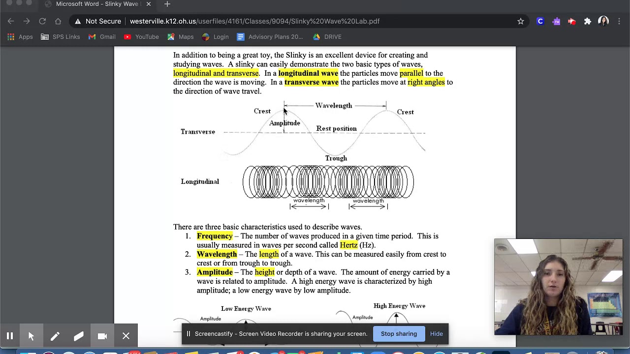Open the Extensions puzzle piece menu
This screenshot has width=630, height=354.
click(588, 21)
